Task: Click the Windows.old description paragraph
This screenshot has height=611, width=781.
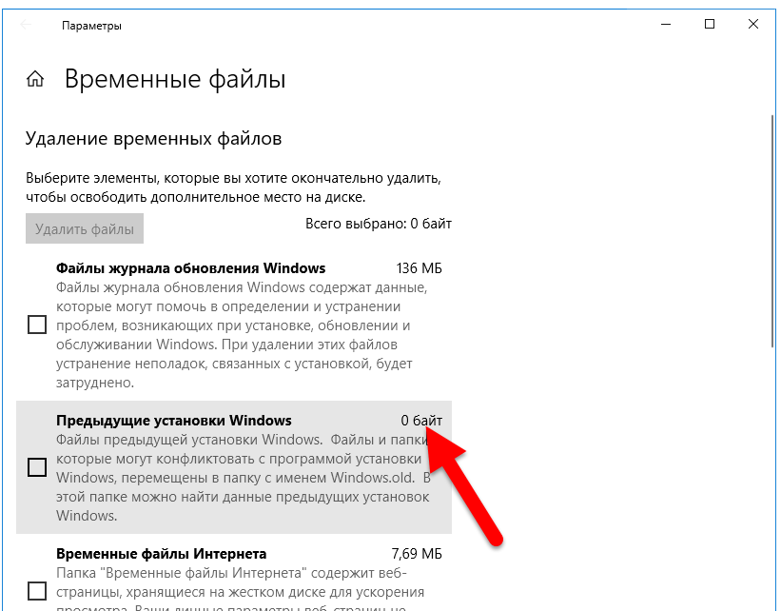Action: pos(244,478)
